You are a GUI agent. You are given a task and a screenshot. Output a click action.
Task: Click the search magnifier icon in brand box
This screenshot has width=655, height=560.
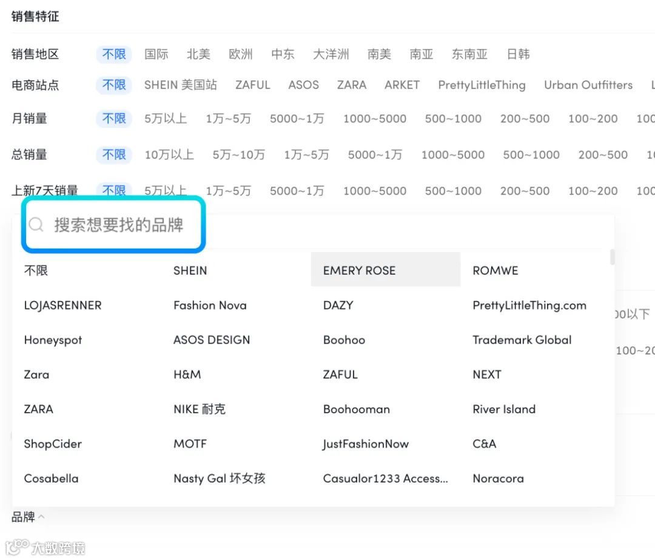(36, 224)
